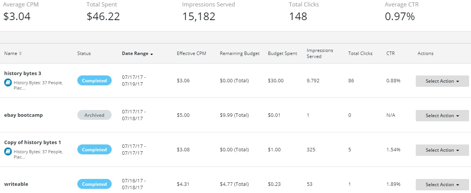Click the Status column header
This screenshot has width=471, height=193.
tap(84, 53)
